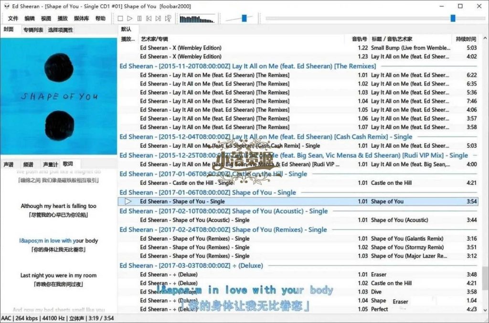Click the 播放... column header
489x323 pixels.
pos(128,39)
